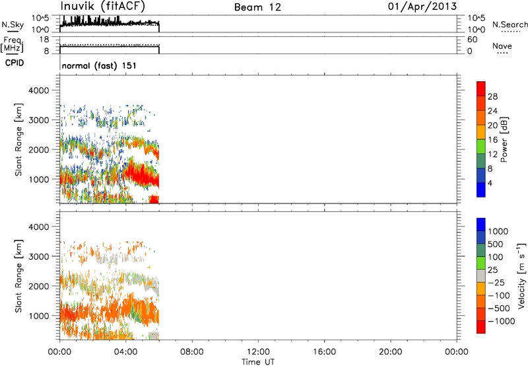Click the 'Freq. [MHz]' axis label
The height and width of the screenshot is (366, 528).
click(x=12, y=44)
